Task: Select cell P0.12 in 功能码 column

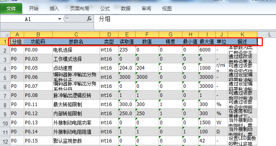Action: [x=38, y=114]
